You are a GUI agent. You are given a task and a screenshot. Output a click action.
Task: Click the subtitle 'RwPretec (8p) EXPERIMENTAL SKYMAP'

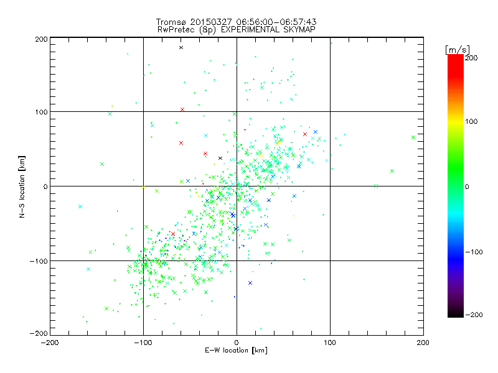click(237, 30)
